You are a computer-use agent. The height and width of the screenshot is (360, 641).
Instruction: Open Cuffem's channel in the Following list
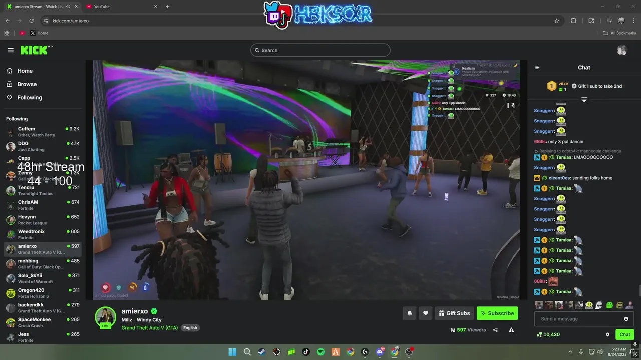(43, 132)
